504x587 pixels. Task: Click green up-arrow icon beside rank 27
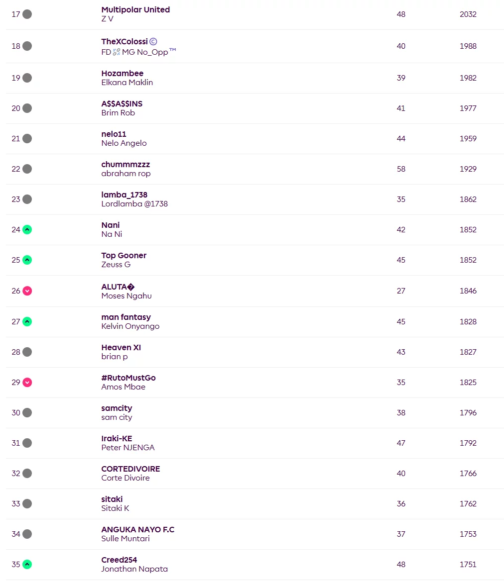(27, 322)
